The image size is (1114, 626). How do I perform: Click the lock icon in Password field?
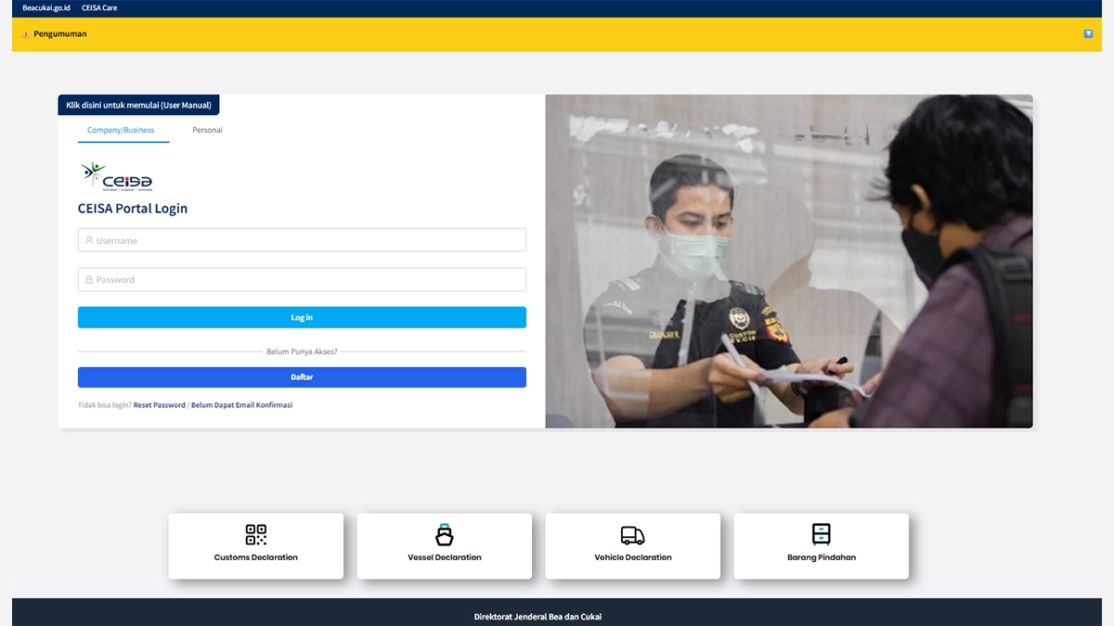89,279
